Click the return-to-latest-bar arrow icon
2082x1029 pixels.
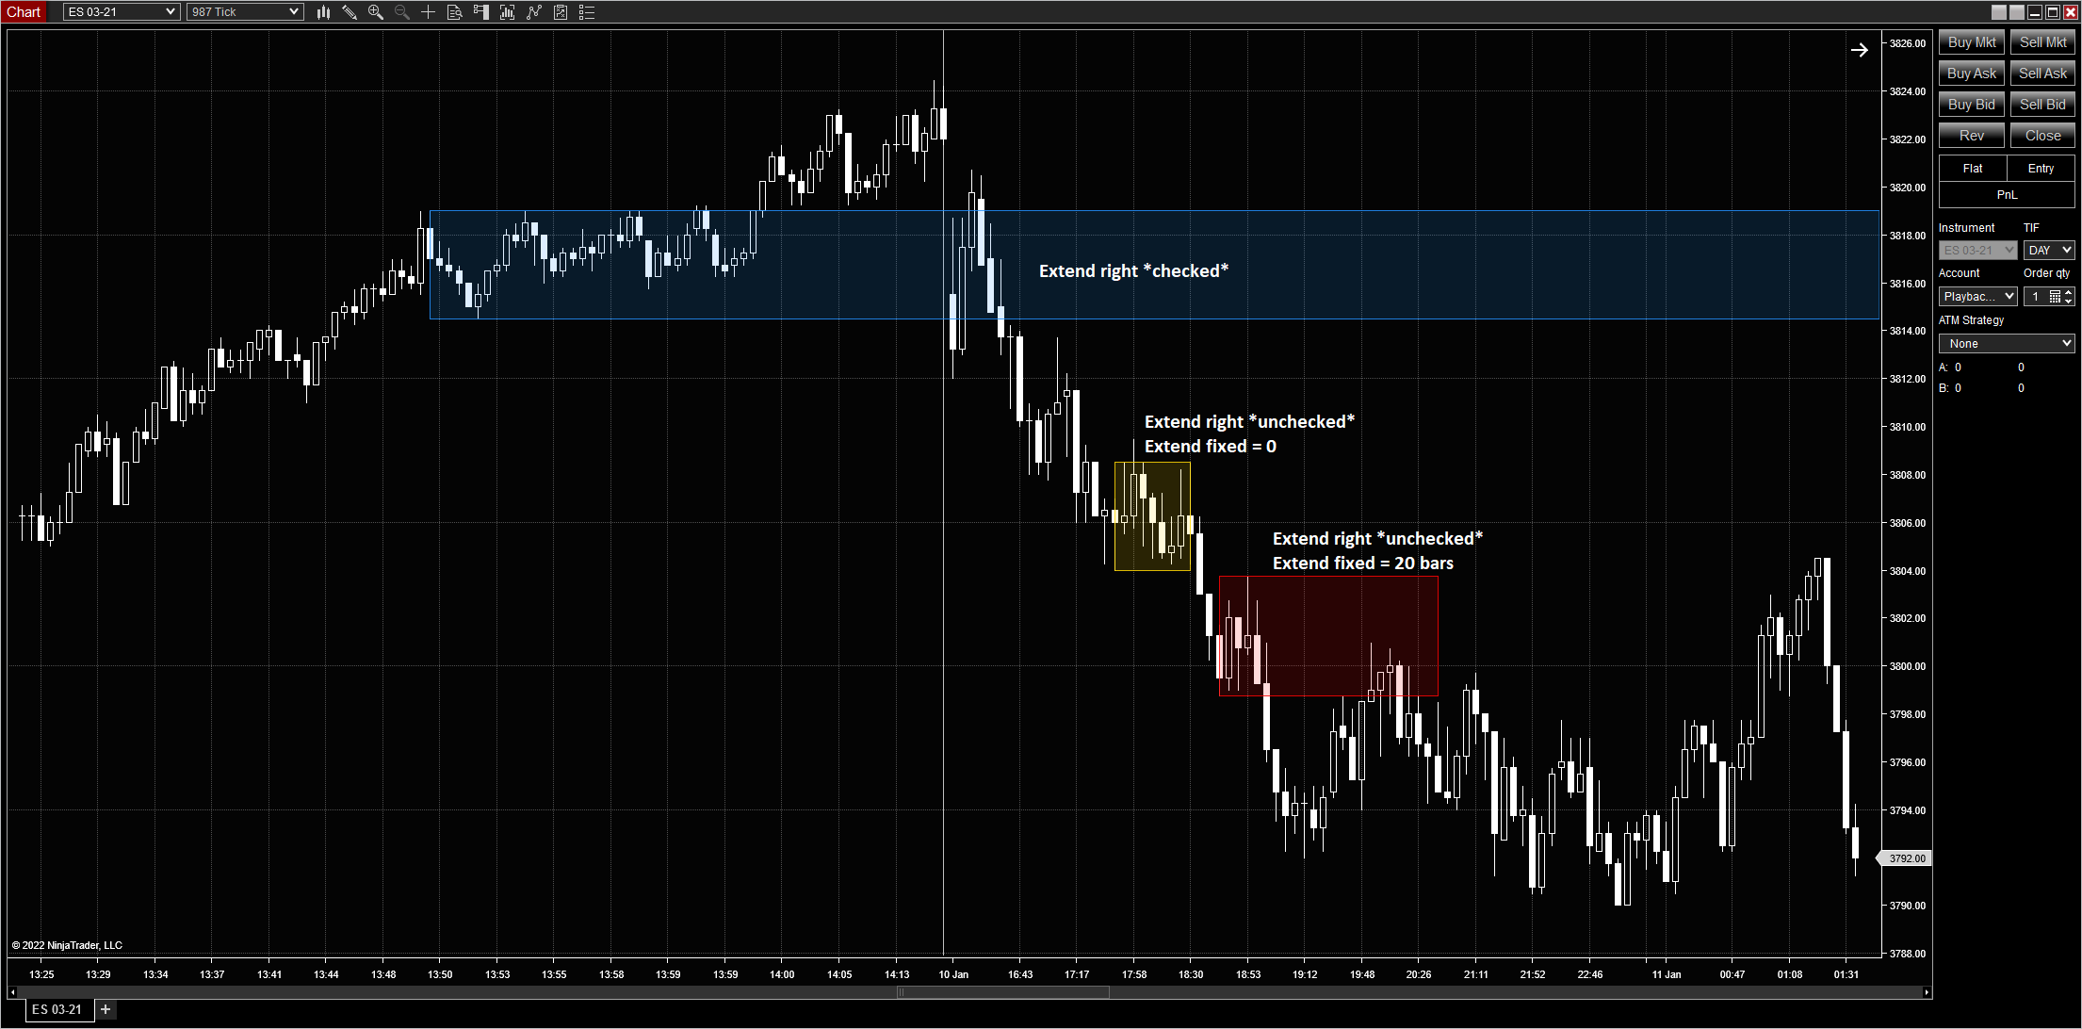tap(1859, 50)
